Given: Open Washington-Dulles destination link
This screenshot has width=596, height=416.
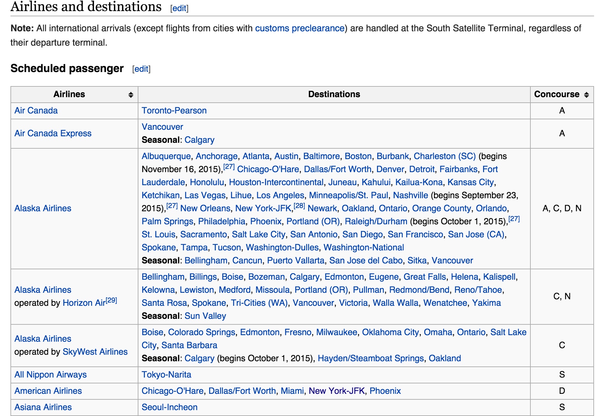Looking at the screenshot, I should coord(282,247).
